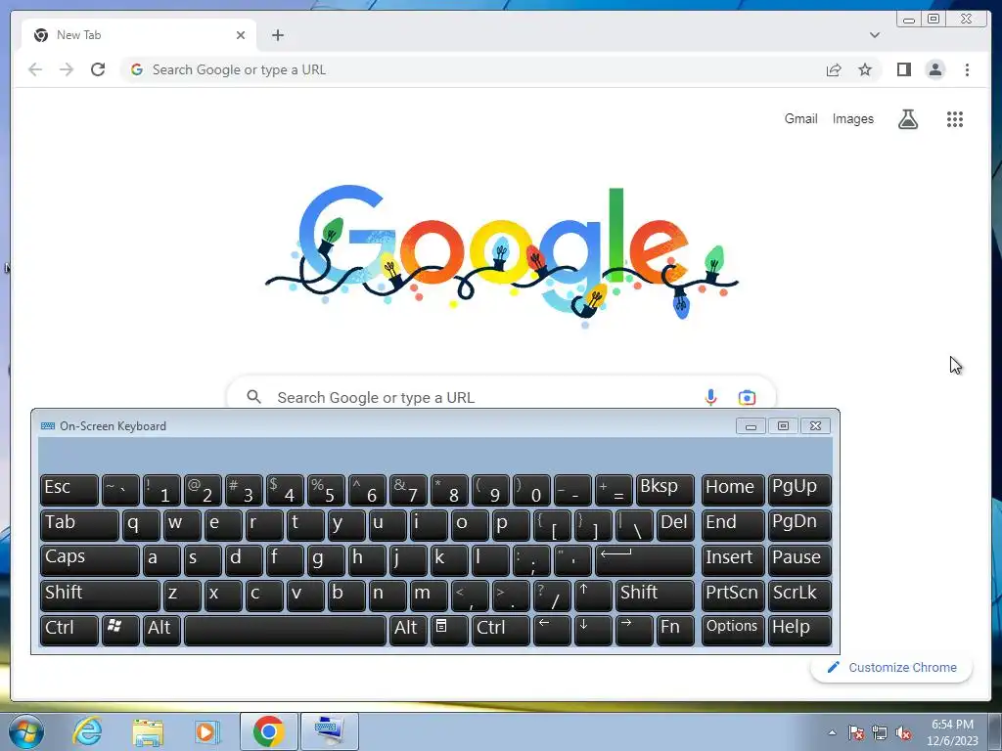Toggle the left Ctrl key on keyboard
This screenshot has width=1002, height=751.
69,631
